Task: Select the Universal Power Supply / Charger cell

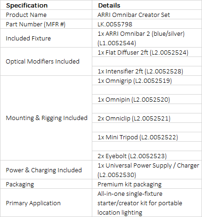Action: point(147,170)
